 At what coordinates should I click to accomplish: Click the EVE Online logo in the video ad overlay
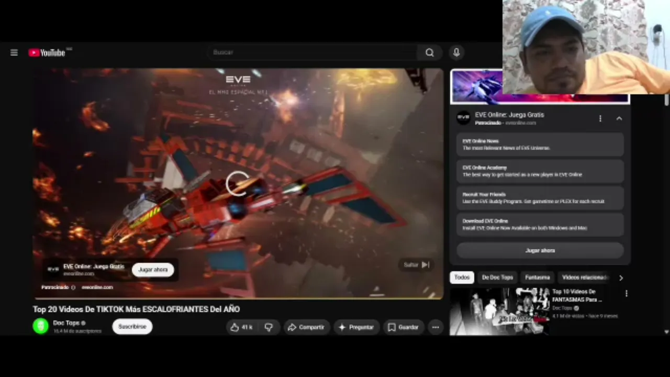[x=53, y=270]
